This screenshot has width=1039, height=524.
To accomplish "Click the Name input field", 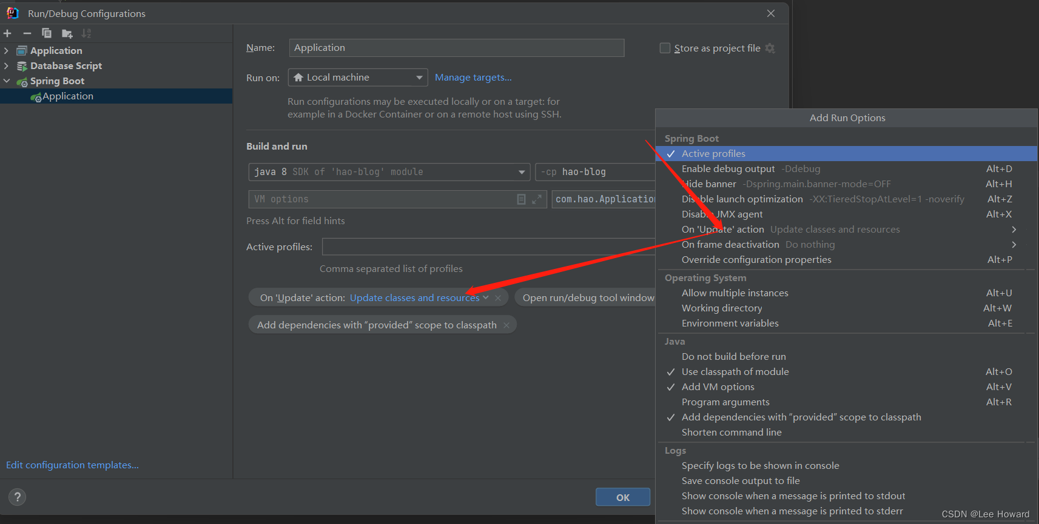I will pyautogui.click(x=456, y=48).
